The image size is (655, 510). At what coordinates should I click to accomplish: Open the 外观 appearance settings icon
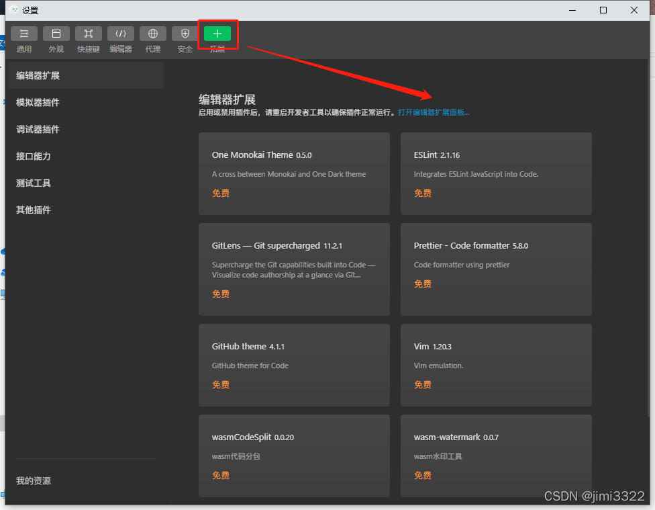coord(56,34)
